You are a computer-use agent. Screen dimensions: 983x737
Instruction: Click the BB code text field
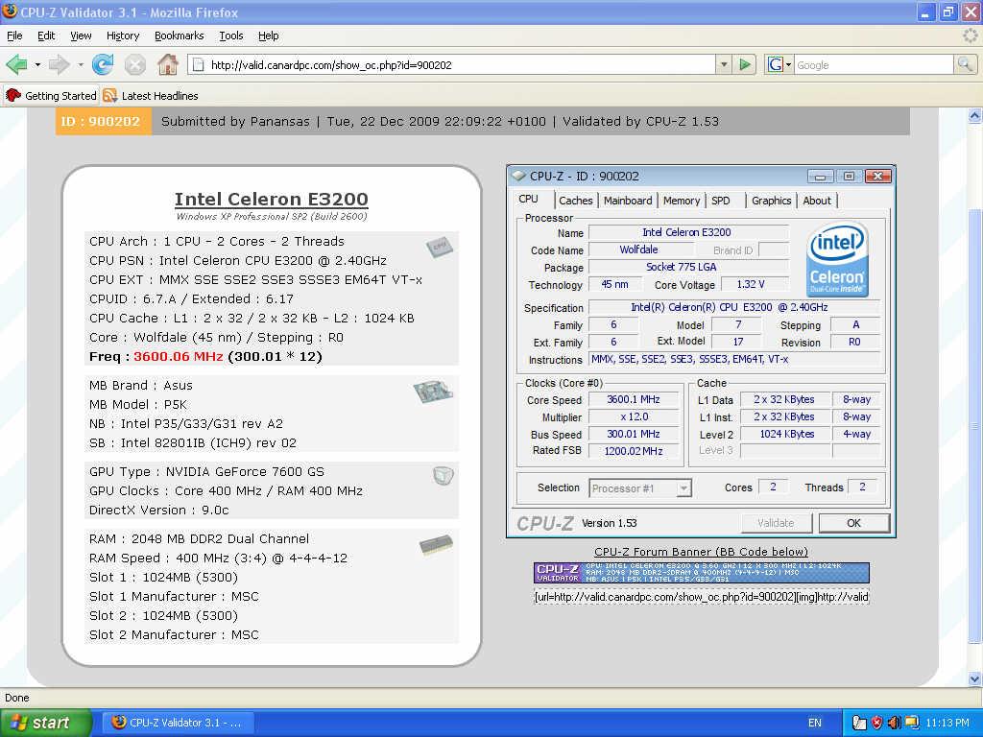tap(702, 597)
